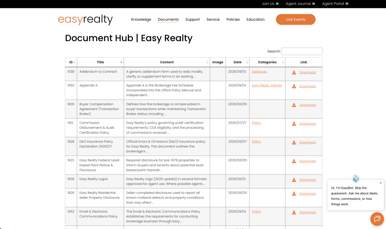Viewport: 386px width, 229px height.
Task: Open the Easy Realty Agents category link
Action: tap(267, 86)
